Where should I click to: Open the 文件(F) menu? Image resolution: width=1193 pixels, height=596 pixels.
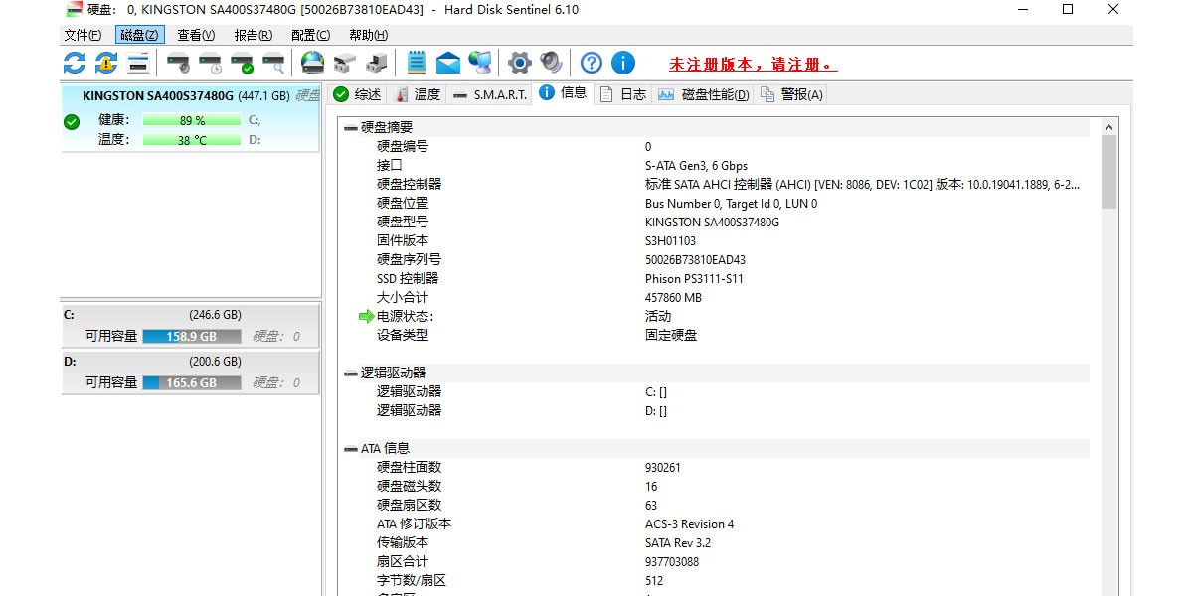(x=83, y=35)
